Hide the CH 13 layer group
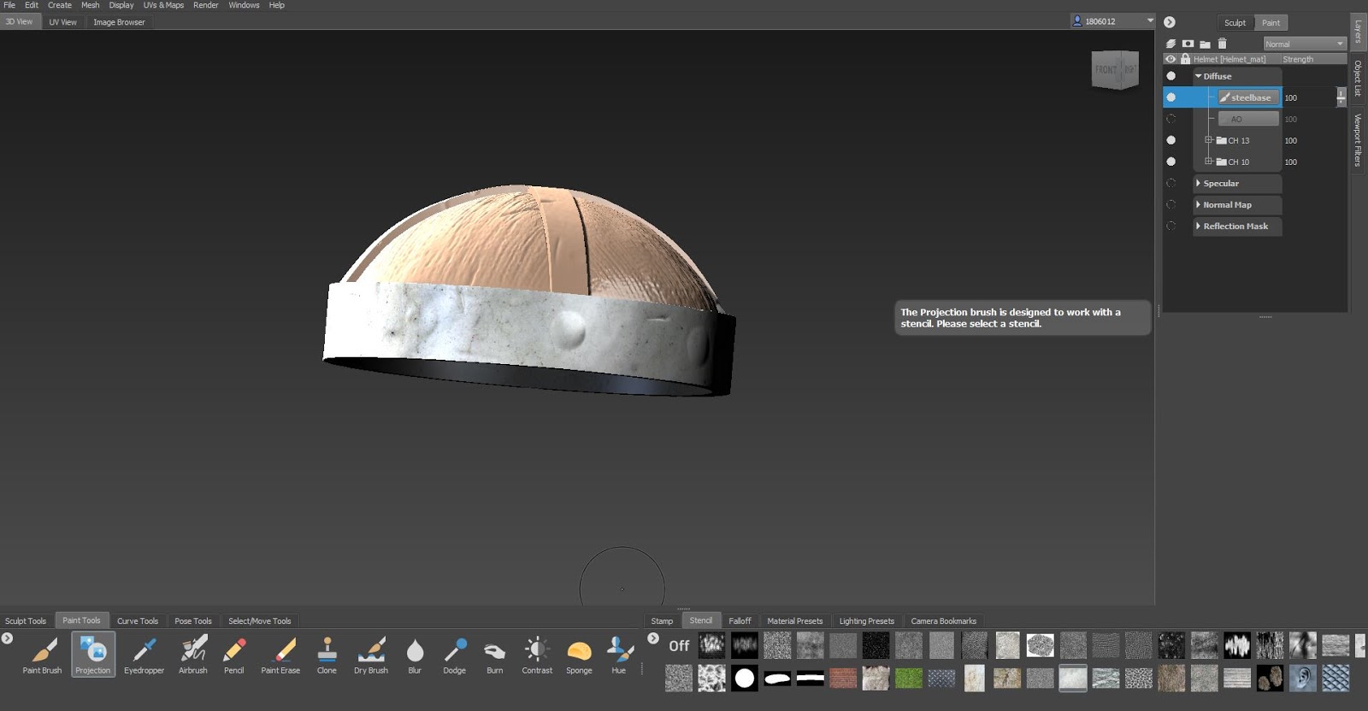The height and width of the screenshot is (711, 1368). click(x=1170, y=140)
